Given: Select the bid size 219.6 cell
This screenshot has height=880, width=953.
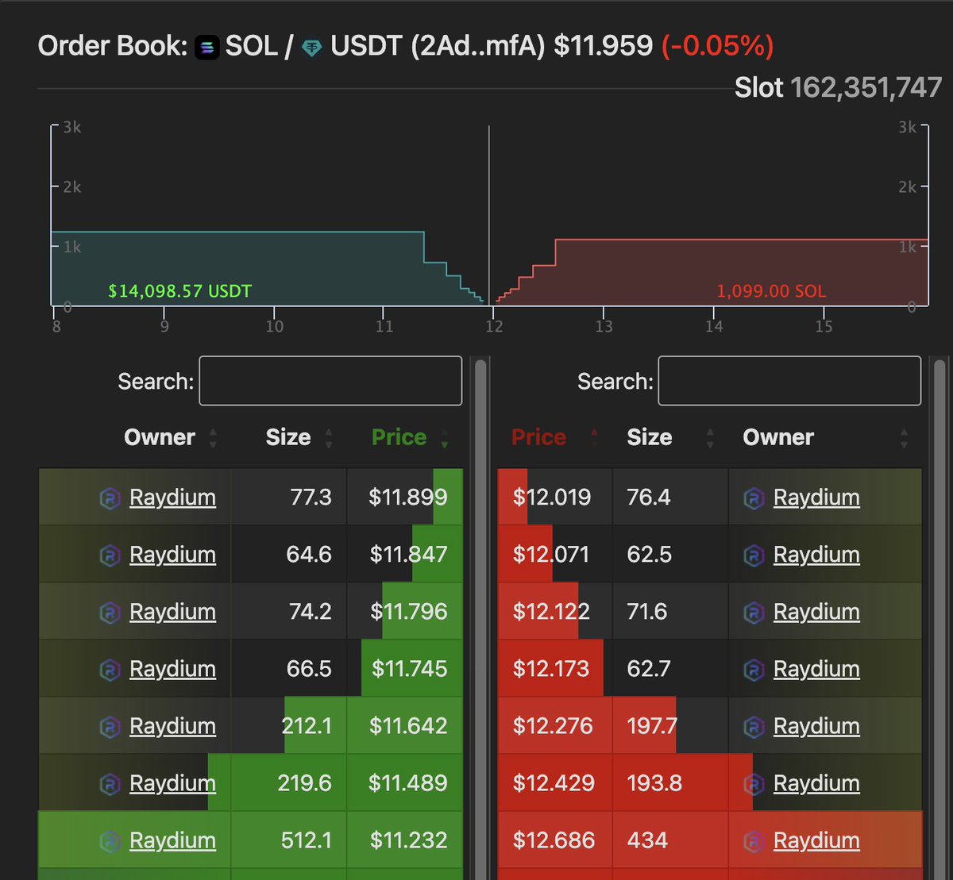Looking at the screenshot, I should [289, 783].
